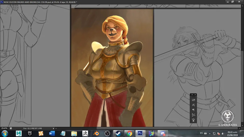Open the blue notebook app on taskbar

63,133
